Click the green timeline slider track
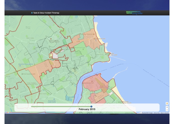Screen dimensions: 174x124 [61, 106]
